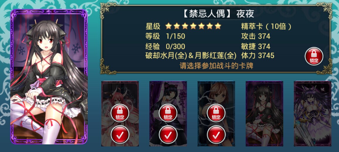Tap lock icon on cat-eared black-haired girl card
Viewport: 339px width, 152px height.
pos(168,113)
